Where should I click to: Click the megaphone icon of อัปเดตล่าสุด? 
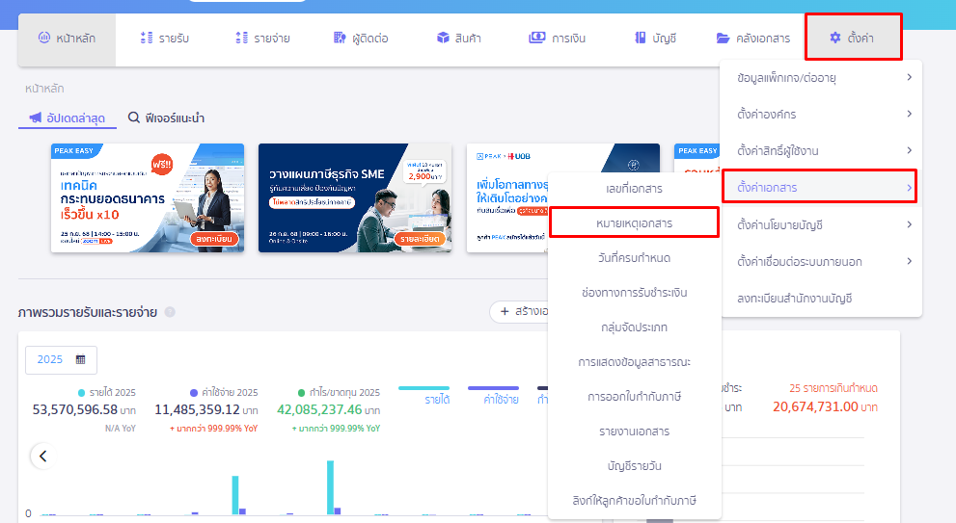[36, 118]
